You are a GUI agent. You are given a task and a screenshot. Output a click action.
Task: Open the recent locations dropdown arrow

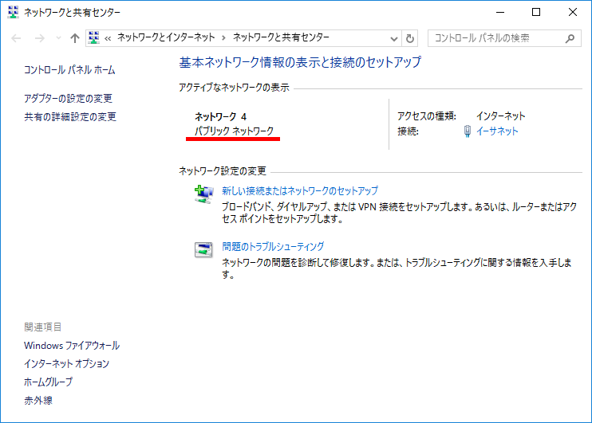coord(58,37)
